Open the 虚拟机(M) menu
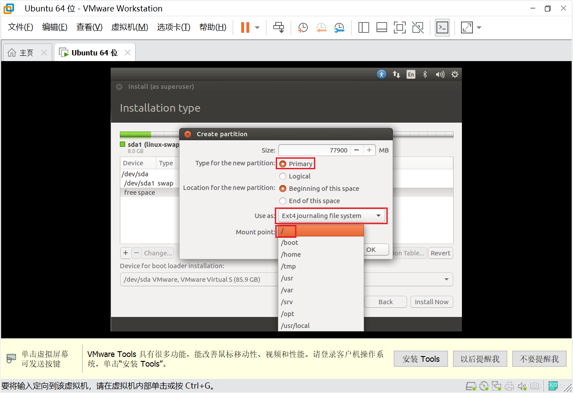This screenshot has width=573, height=393. point(130,27)
